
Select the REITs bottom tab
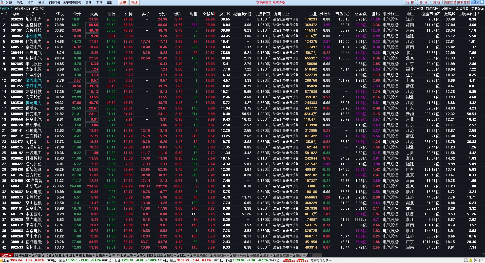point(115,255)
